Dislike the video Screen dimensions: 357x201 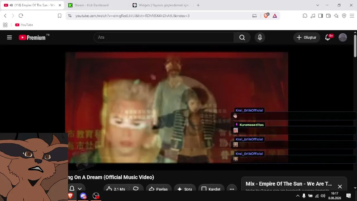[x=136, y=189]
